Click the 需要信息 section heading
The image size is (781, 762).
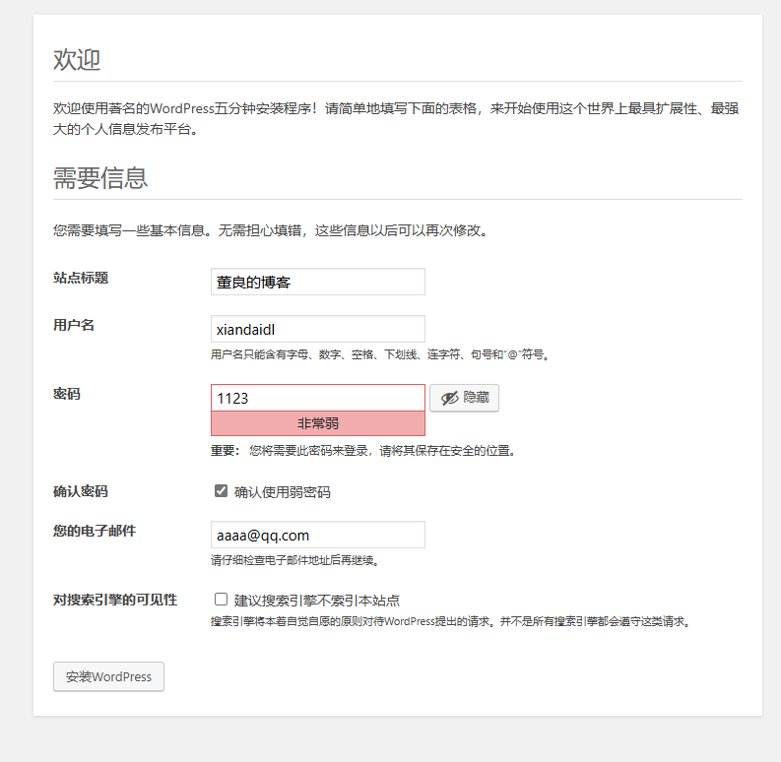pos(100,178)
